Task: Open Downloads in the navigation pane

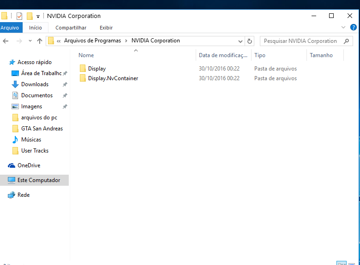Action: 35,84
